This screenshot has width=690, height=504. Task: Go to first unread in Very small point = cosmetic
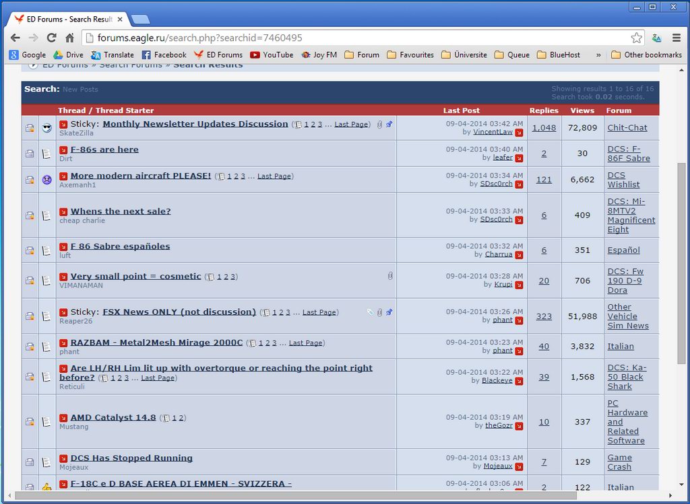click(x=63, y=277)
